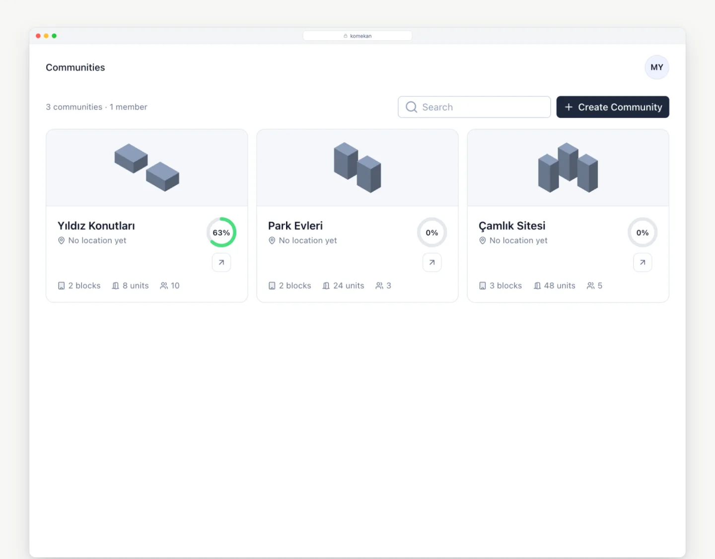Click the plus icon in Create Community
Screen dimensions: 715x559
click(569, 107)
